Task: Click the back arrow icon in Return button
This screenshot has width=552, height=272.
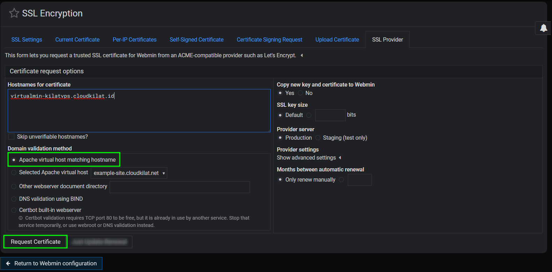Action: [x=8, y=264]
